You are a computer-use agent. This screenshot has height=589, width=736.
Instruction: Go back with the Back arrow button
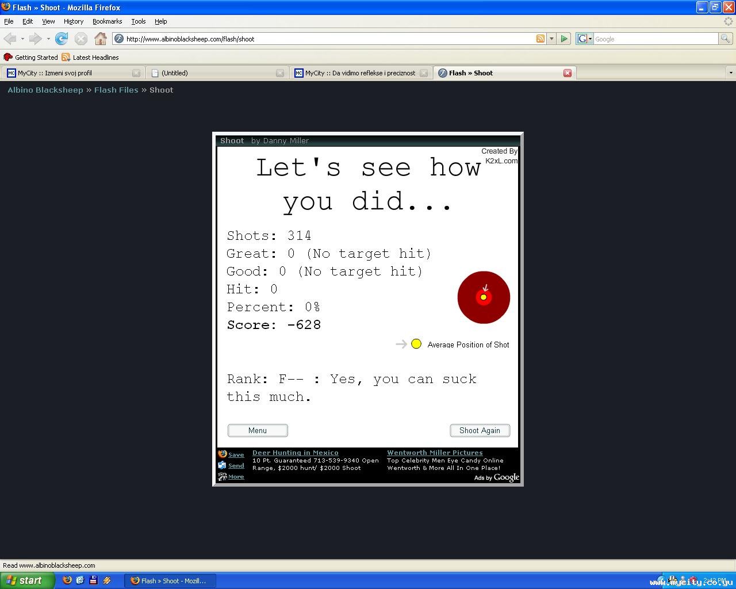click(x=10, y=39)
